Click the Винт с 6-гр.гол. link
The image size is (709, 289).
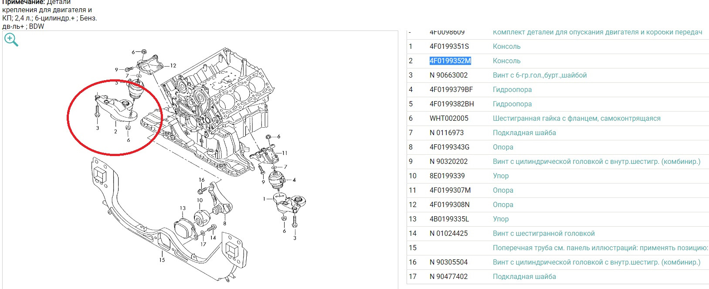click(539, 75)
